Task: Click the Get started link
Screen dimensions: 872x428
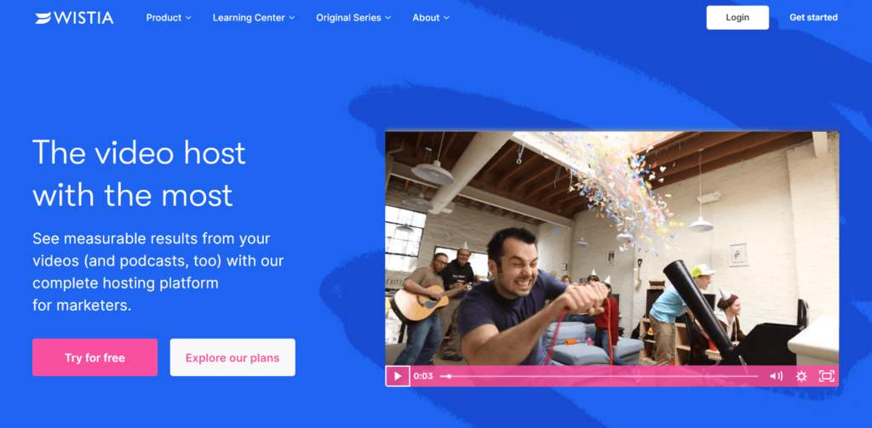Action: 813,17
